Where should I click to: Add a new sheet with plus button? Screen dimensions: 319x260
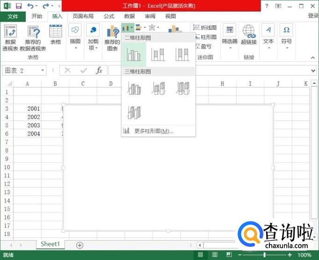[x=80, y=245]
